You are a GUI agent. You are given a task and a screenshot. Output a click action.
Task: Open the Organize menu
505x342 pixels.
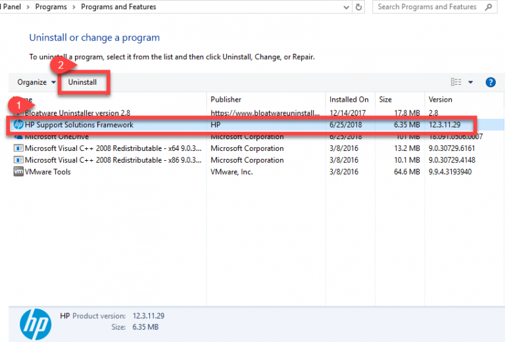tap(36, 82)
